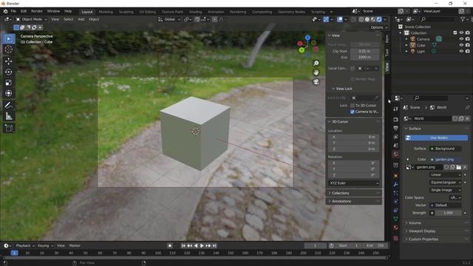The width and height of the screenshot is (473, 266).
Task: Disable Cube in renders camera icon
Action: [x=467, y=45]
